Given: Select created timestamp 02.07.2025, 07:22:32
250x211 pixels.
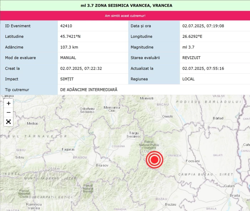Looking at the screenshot, I should coord(81,68).
